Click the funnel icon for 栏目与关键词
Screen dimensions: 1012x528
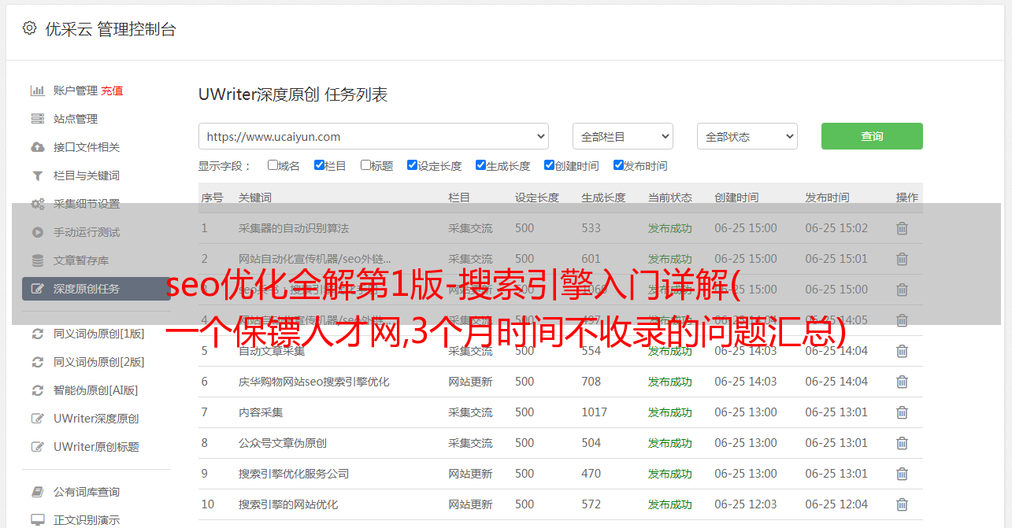37,175
